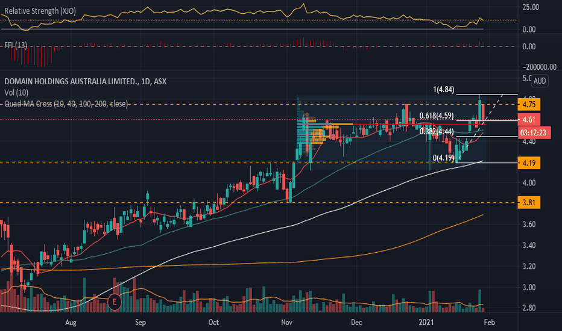Click the 3.60 price scale value
Viewport: 562px width, 331px height.
click(x=529, y=224)
